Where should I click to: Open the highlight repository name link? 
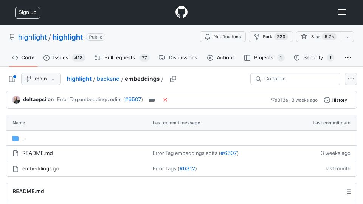click(x=67, y=37)
